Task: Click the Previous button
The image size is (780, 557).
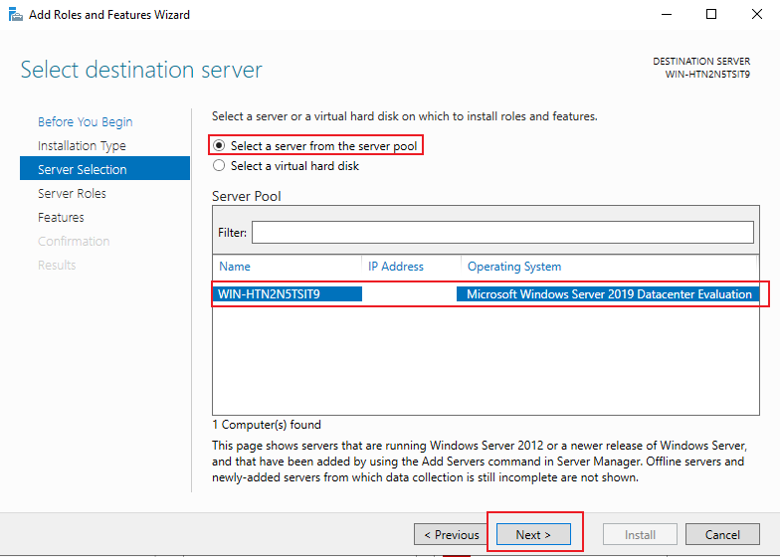Action: pyautogui.click(x=452, y=535)
